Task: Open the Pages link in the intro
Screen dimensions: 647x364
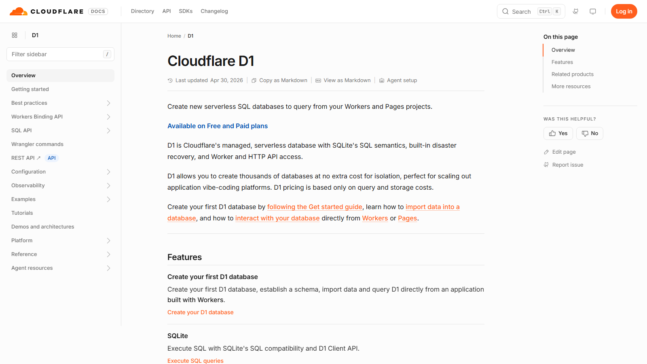Action: [x=407, y=218]
